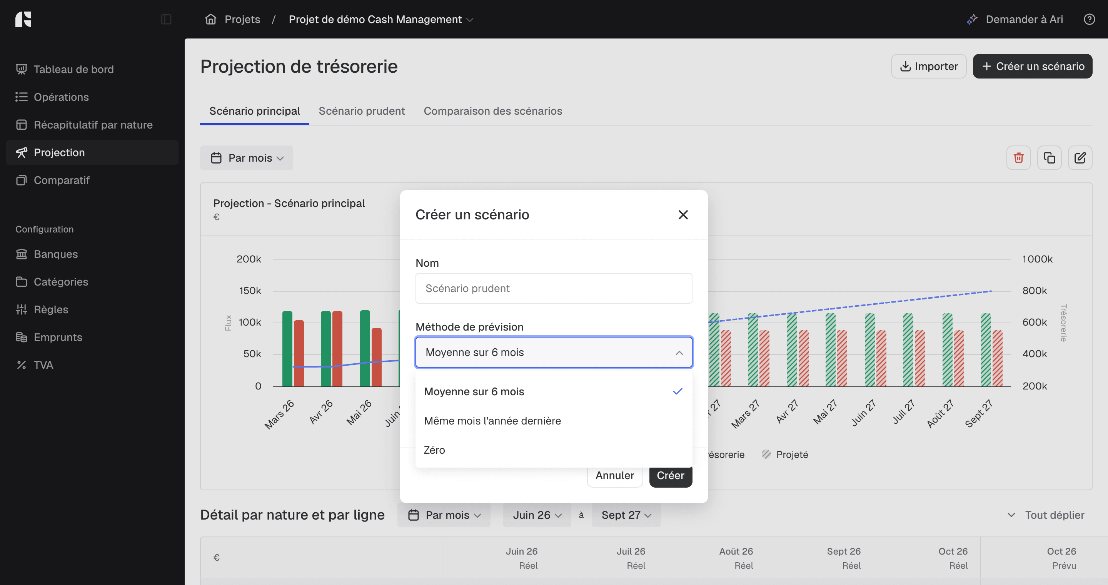Open help question mark icon

pos(1089,19)
